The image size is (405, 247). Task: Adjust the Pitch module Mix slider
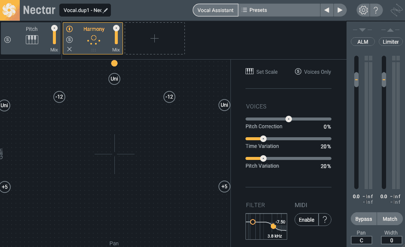tap(54, 35)
